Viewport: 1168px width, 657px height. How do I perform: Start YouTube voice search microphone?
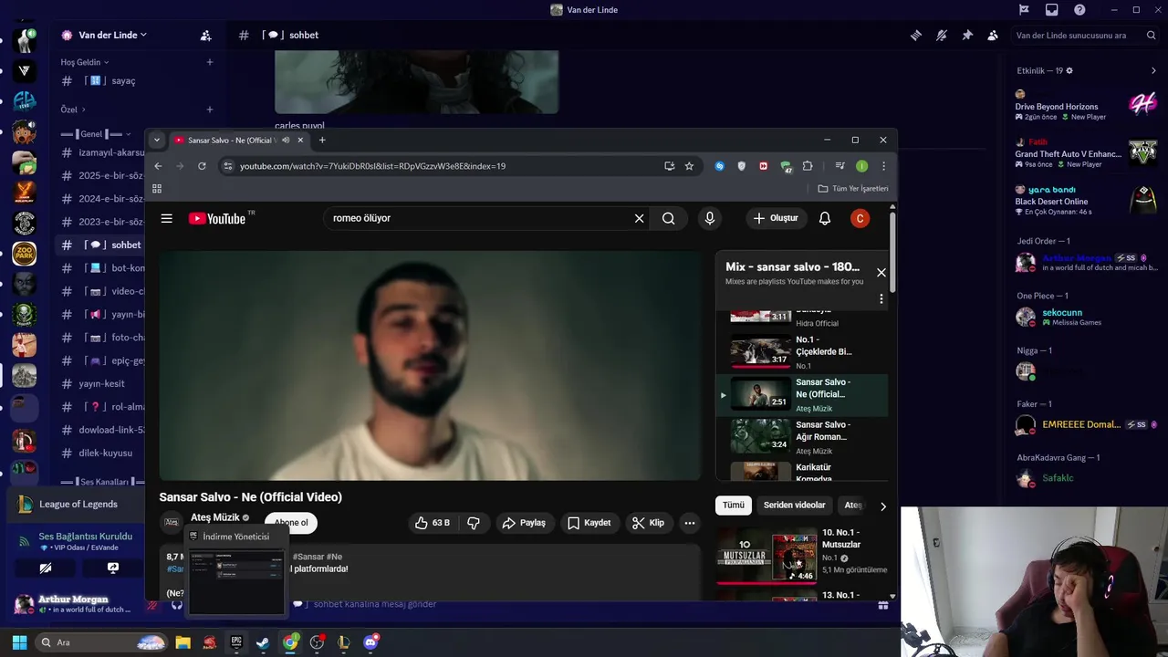709,218
